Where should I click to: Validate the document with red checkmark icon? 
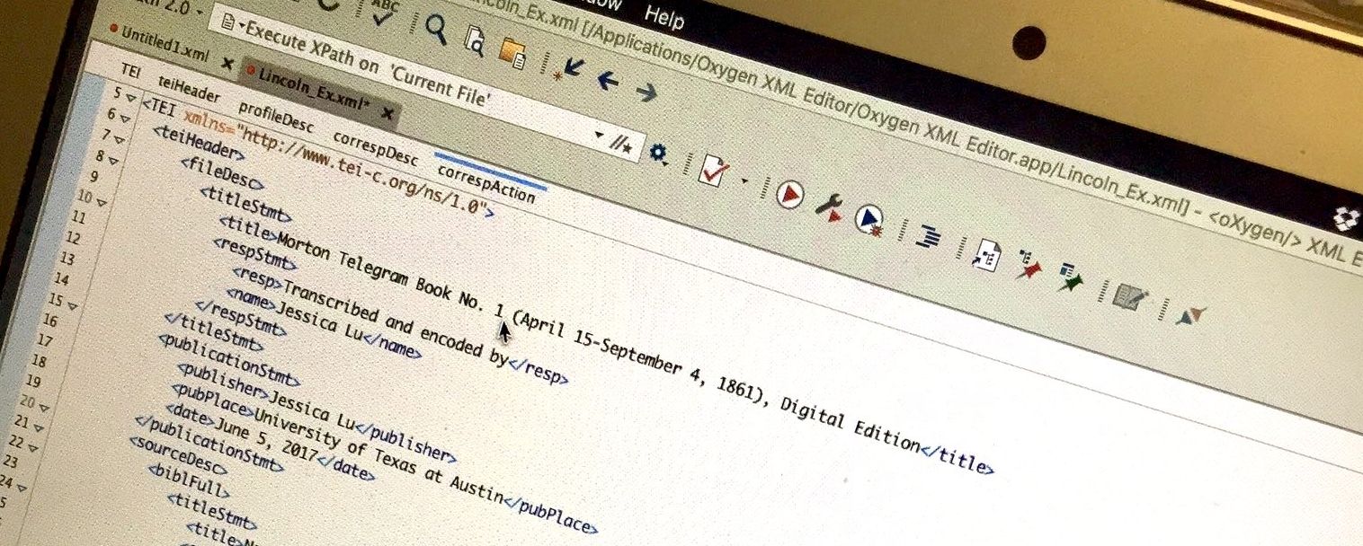point(715,170)
